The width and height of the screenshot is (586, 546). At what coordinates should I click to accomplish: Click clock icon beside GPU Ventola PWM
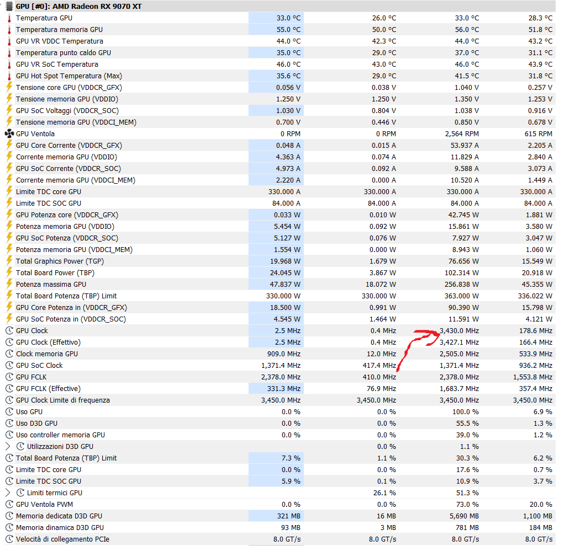pos(9,504)
